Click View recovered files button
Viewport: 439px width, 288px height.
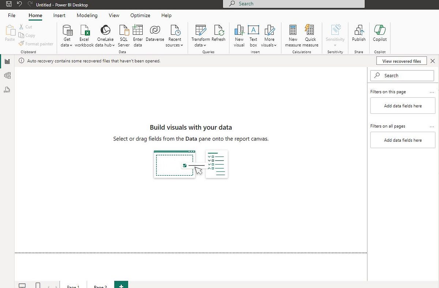coord(402,61)
